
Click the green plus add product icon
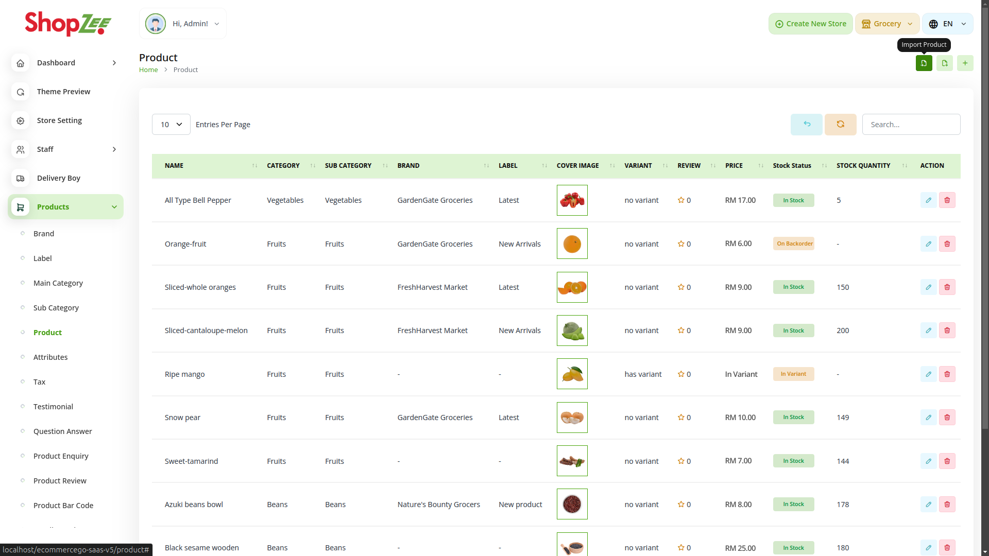pos(965,63)
